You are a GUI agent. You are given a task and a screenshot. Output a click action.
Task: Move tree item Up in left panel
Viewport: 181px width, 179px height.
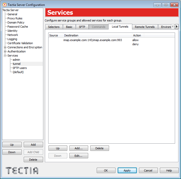tap(12, 145)
